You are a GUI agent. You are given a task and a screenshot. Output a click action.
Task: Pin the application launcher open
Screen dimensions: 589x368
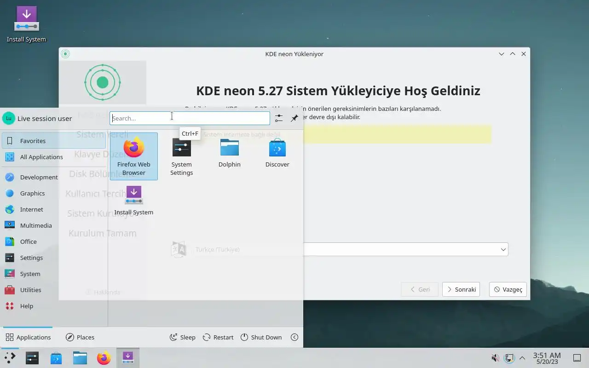294,118
